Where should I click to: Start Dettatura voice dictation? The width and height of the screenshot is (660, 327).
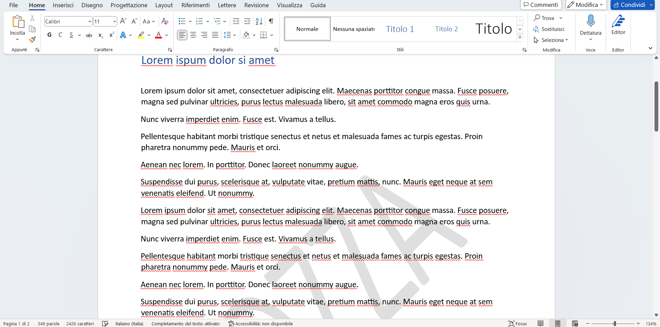[590, 26]
